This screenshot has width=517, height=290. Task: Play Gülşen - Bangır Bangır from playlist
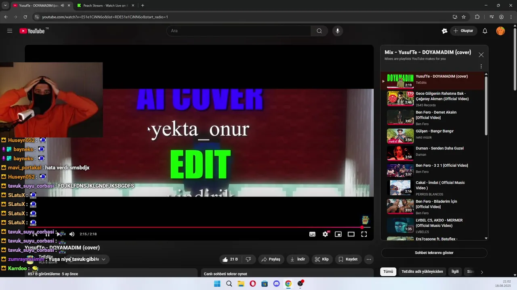pos(432,136)
